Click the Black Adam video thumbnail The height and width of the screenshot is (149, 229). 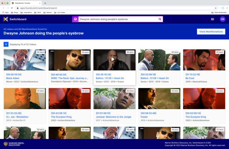[25, 60]
